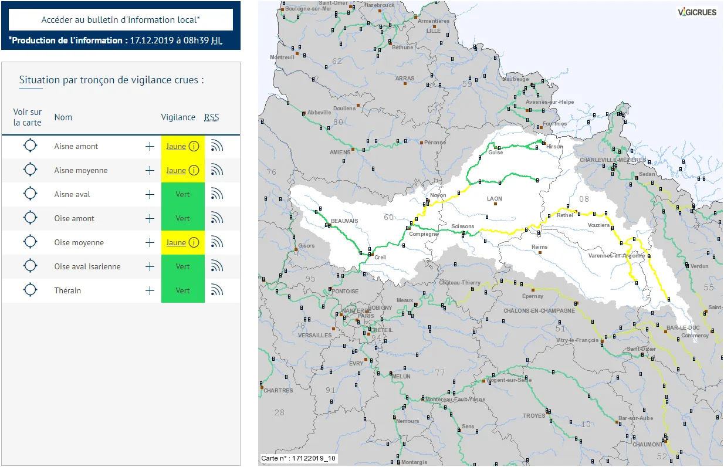Open the Jaune vigilance link for Aisne moyenne
This screenshot has width=724, height=467.
tap(176, 170)
